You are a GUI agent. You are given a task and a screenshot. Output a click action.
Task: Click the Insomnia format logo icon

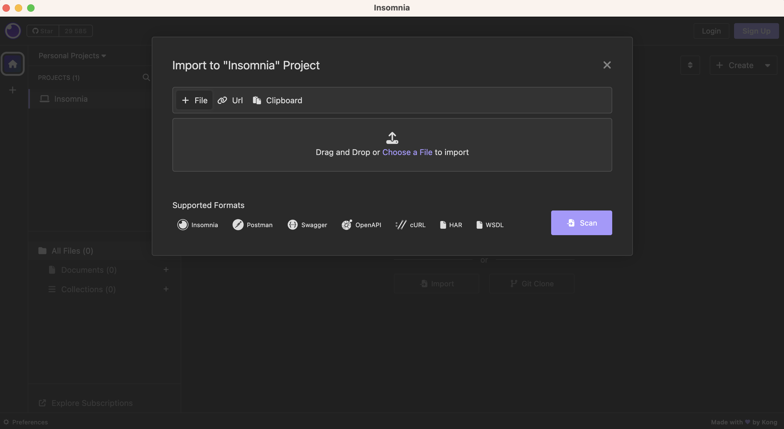tap(183, 225)
